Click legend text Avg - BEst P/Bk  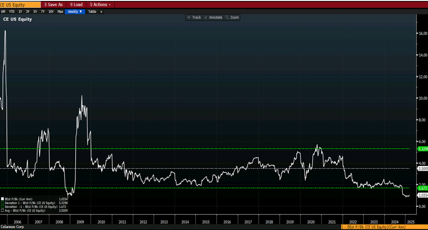click(25, 211)
